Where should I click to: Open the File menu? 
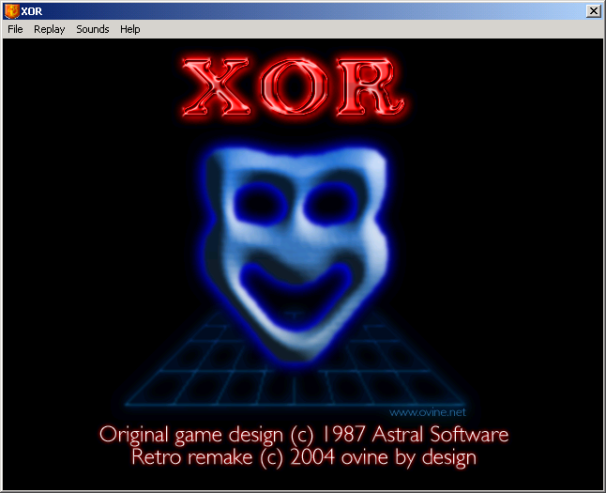(15, 29)
